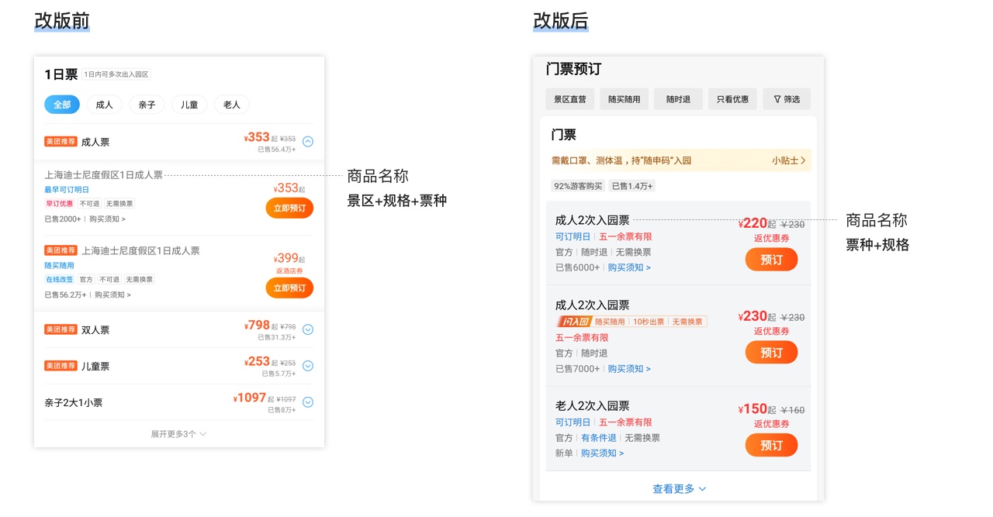Screen dimensions: 993x517
Task: Click the 美团推荐 badge beside 儿童票
Action: (61, 365)
